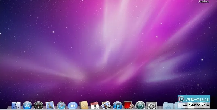The height and width of the screenshot is (110, 217).
Task: Open the Dashboard gauge icon
Action: click(39, 105)
